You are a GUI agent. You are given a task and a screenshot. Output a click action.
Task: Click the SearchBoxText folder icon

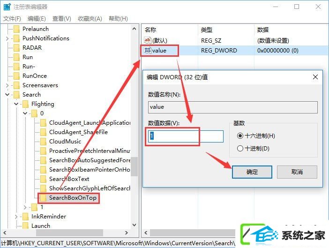click(x=43, y=179)
